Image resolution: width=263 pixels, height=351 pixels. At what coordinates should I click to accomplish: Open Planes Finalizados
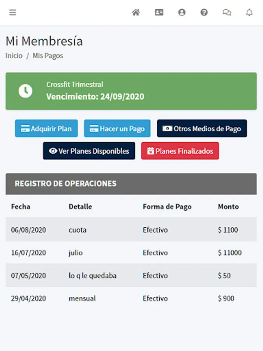[180, 151]
